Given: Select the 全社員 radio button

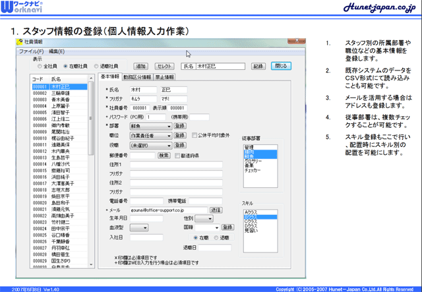Looking at the screenshot, I should [40, 67].
